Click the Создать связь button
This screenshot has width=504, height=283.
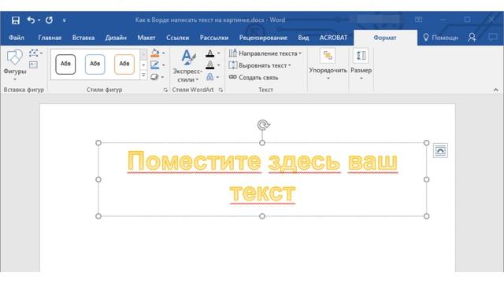[x=254, y=78]
